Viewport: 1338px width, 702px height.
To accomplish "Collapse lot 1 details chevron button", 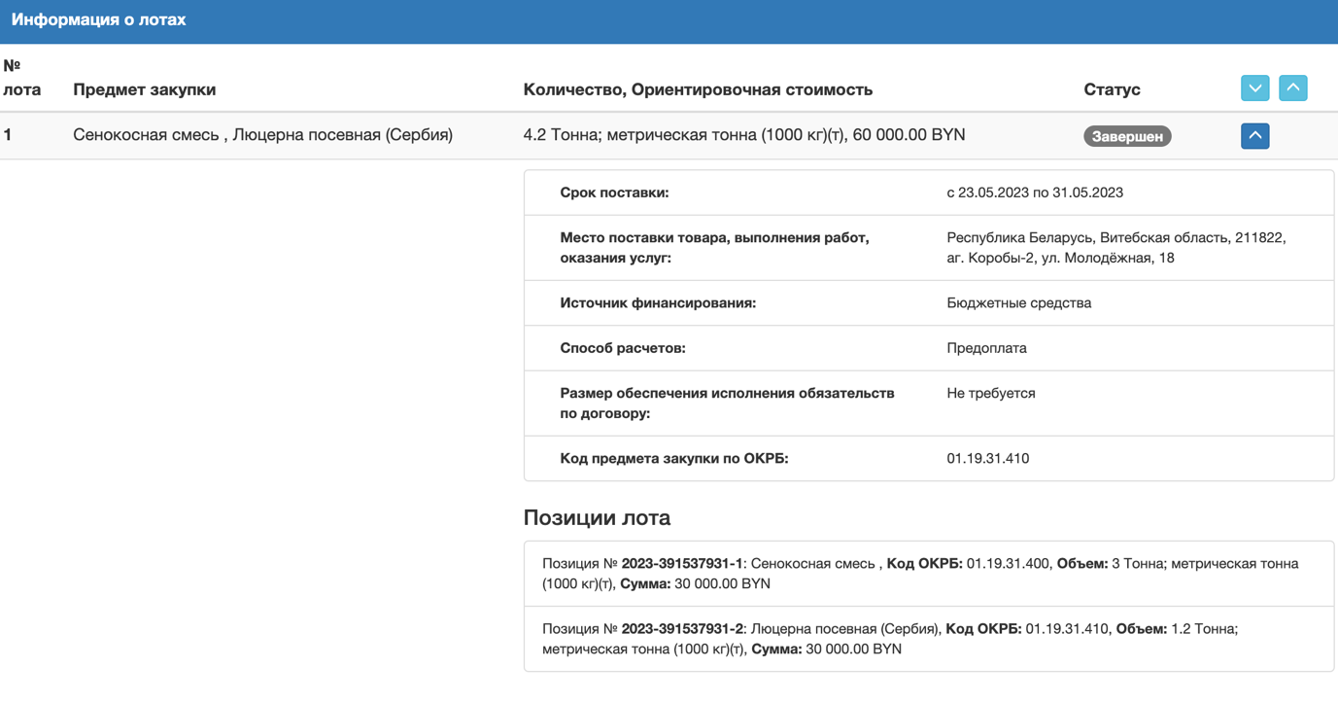I will click(1254, 136).
